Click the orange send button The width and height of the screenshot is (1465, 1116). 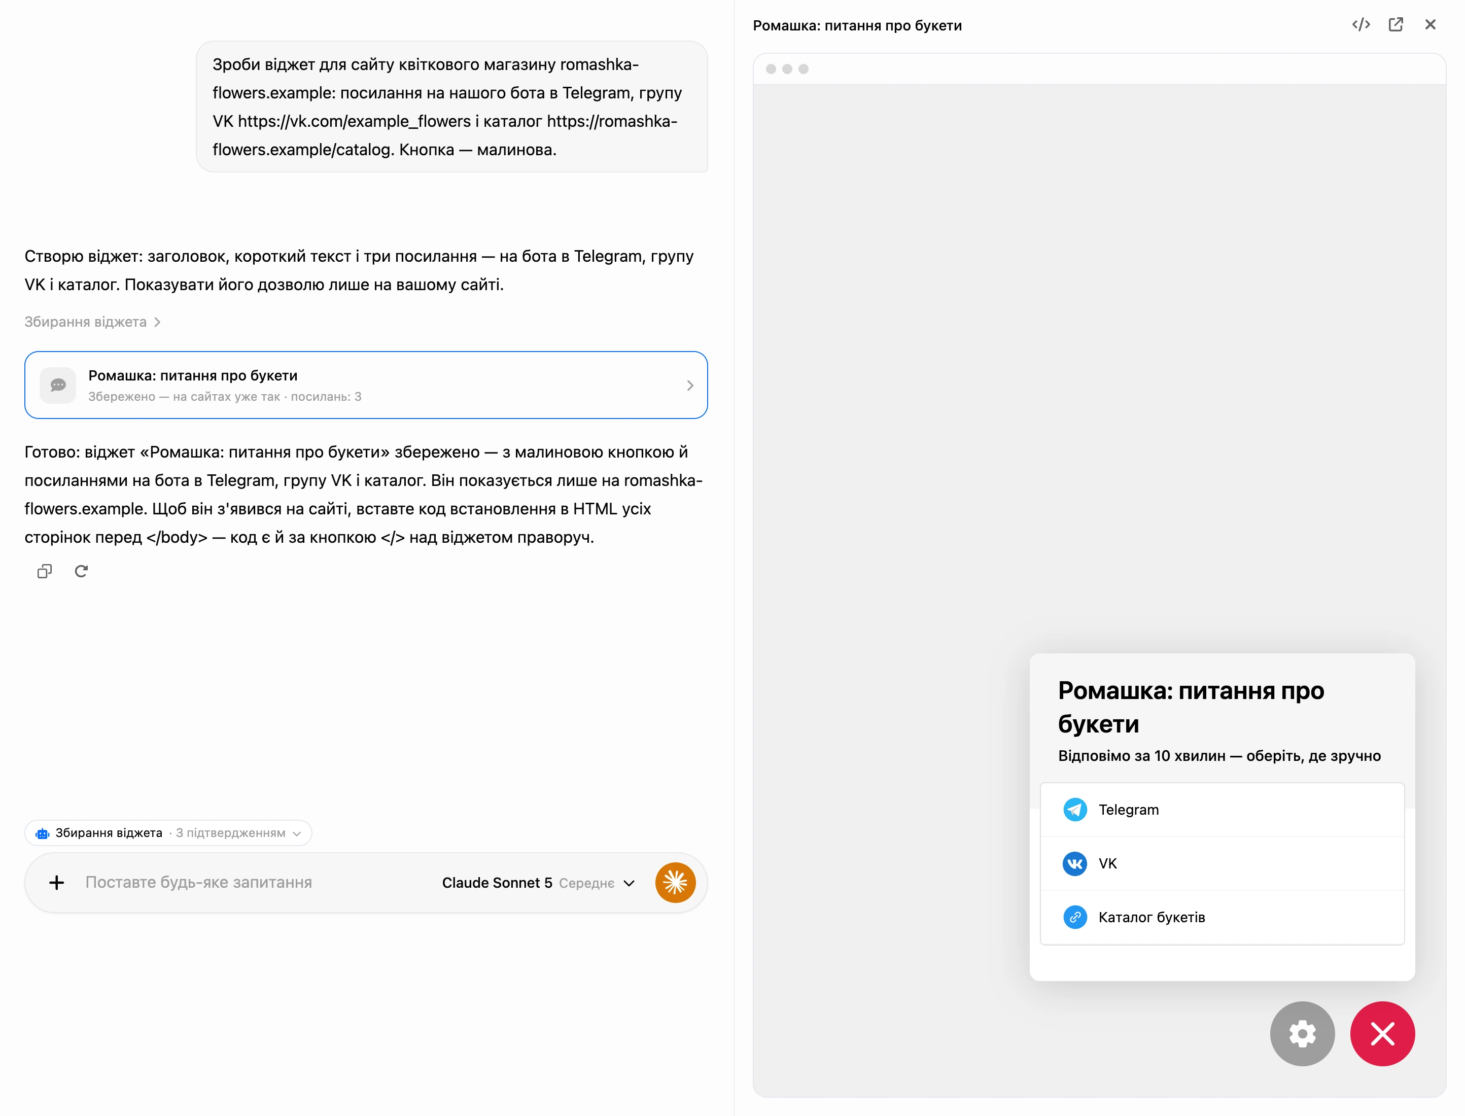coord(675,882)
